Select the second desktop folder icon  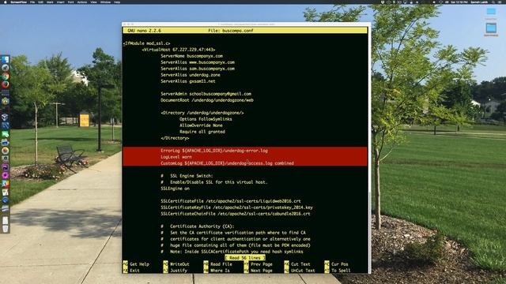[x=491, y=28]
